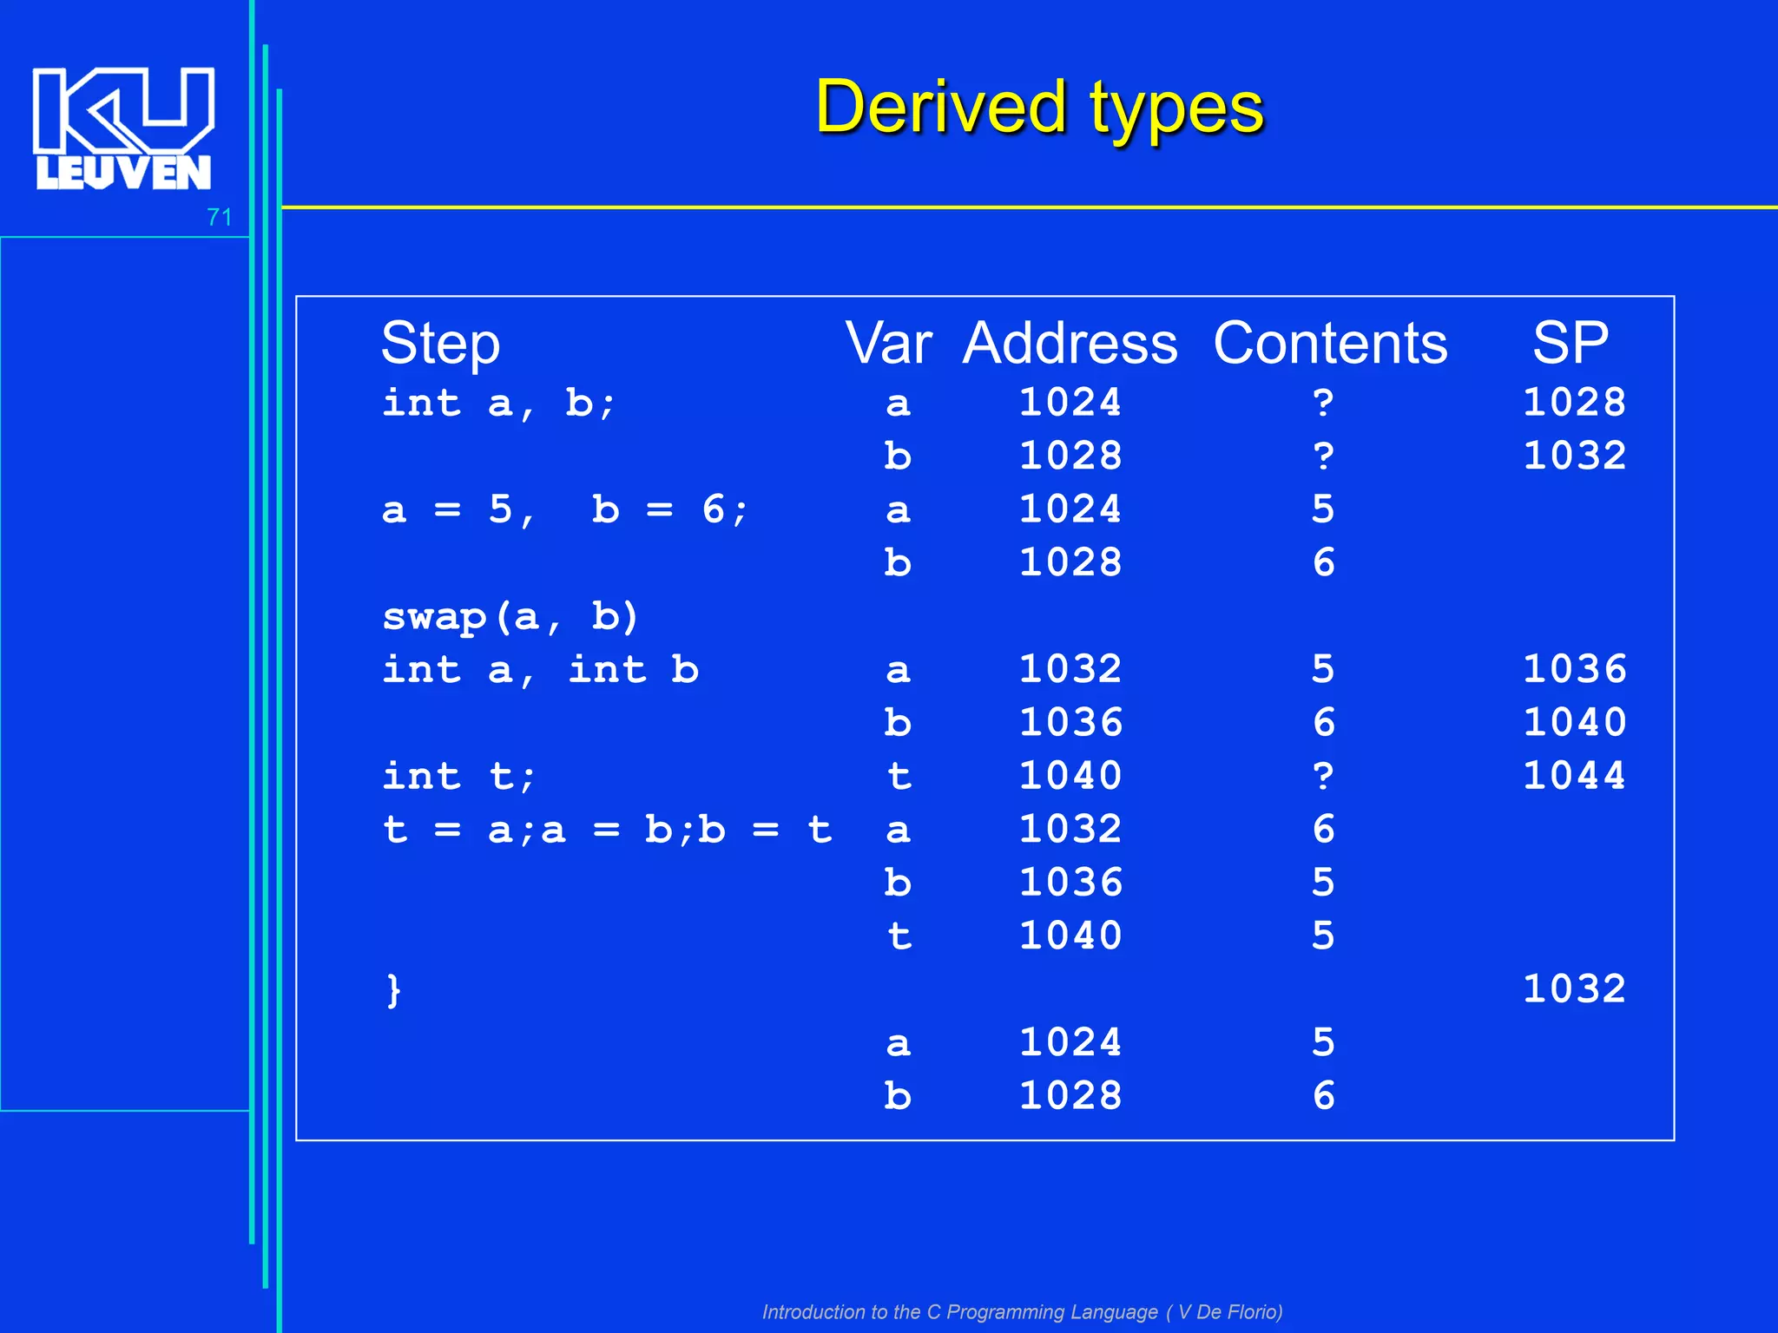Click the 'Step' column header
Screen dimensions: 1778x1333
[440, 344]
